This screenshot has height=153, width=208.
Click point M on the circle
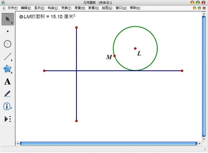[114, 56]
